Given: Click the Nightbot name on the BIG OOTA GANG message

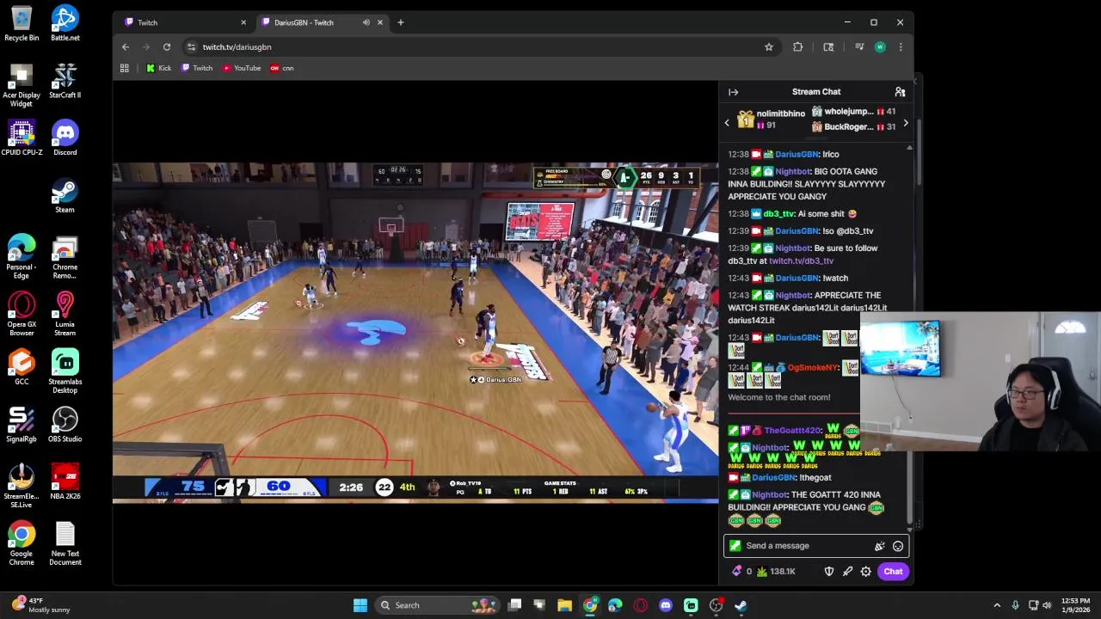Looking at the screenshot, I should (x=793, y=171).
